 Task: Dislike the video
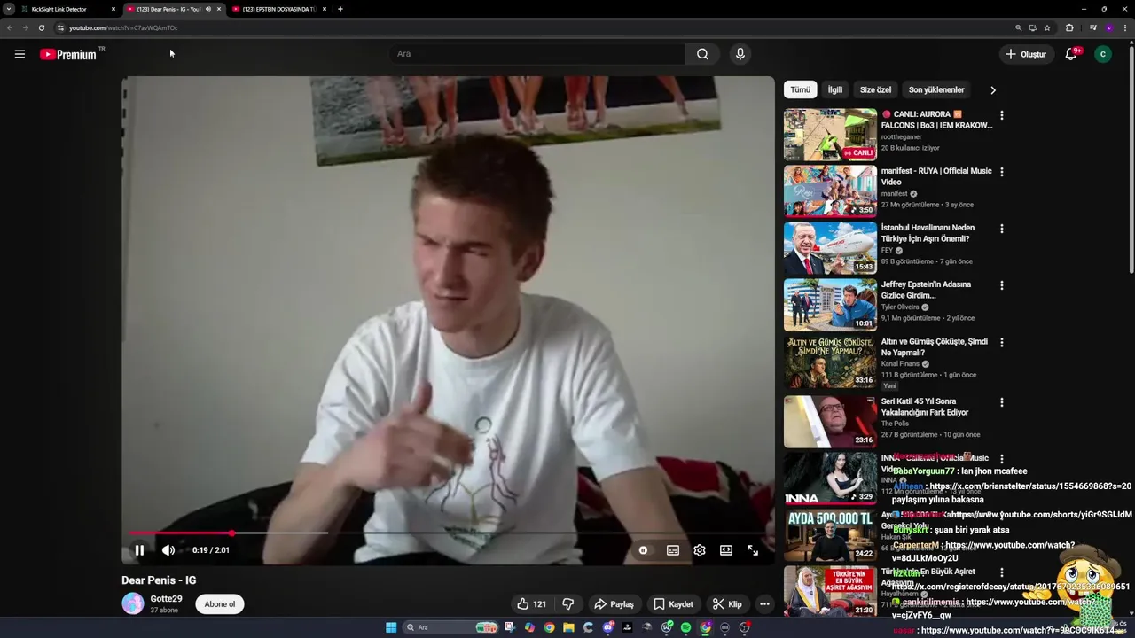(x=568, y=604)
